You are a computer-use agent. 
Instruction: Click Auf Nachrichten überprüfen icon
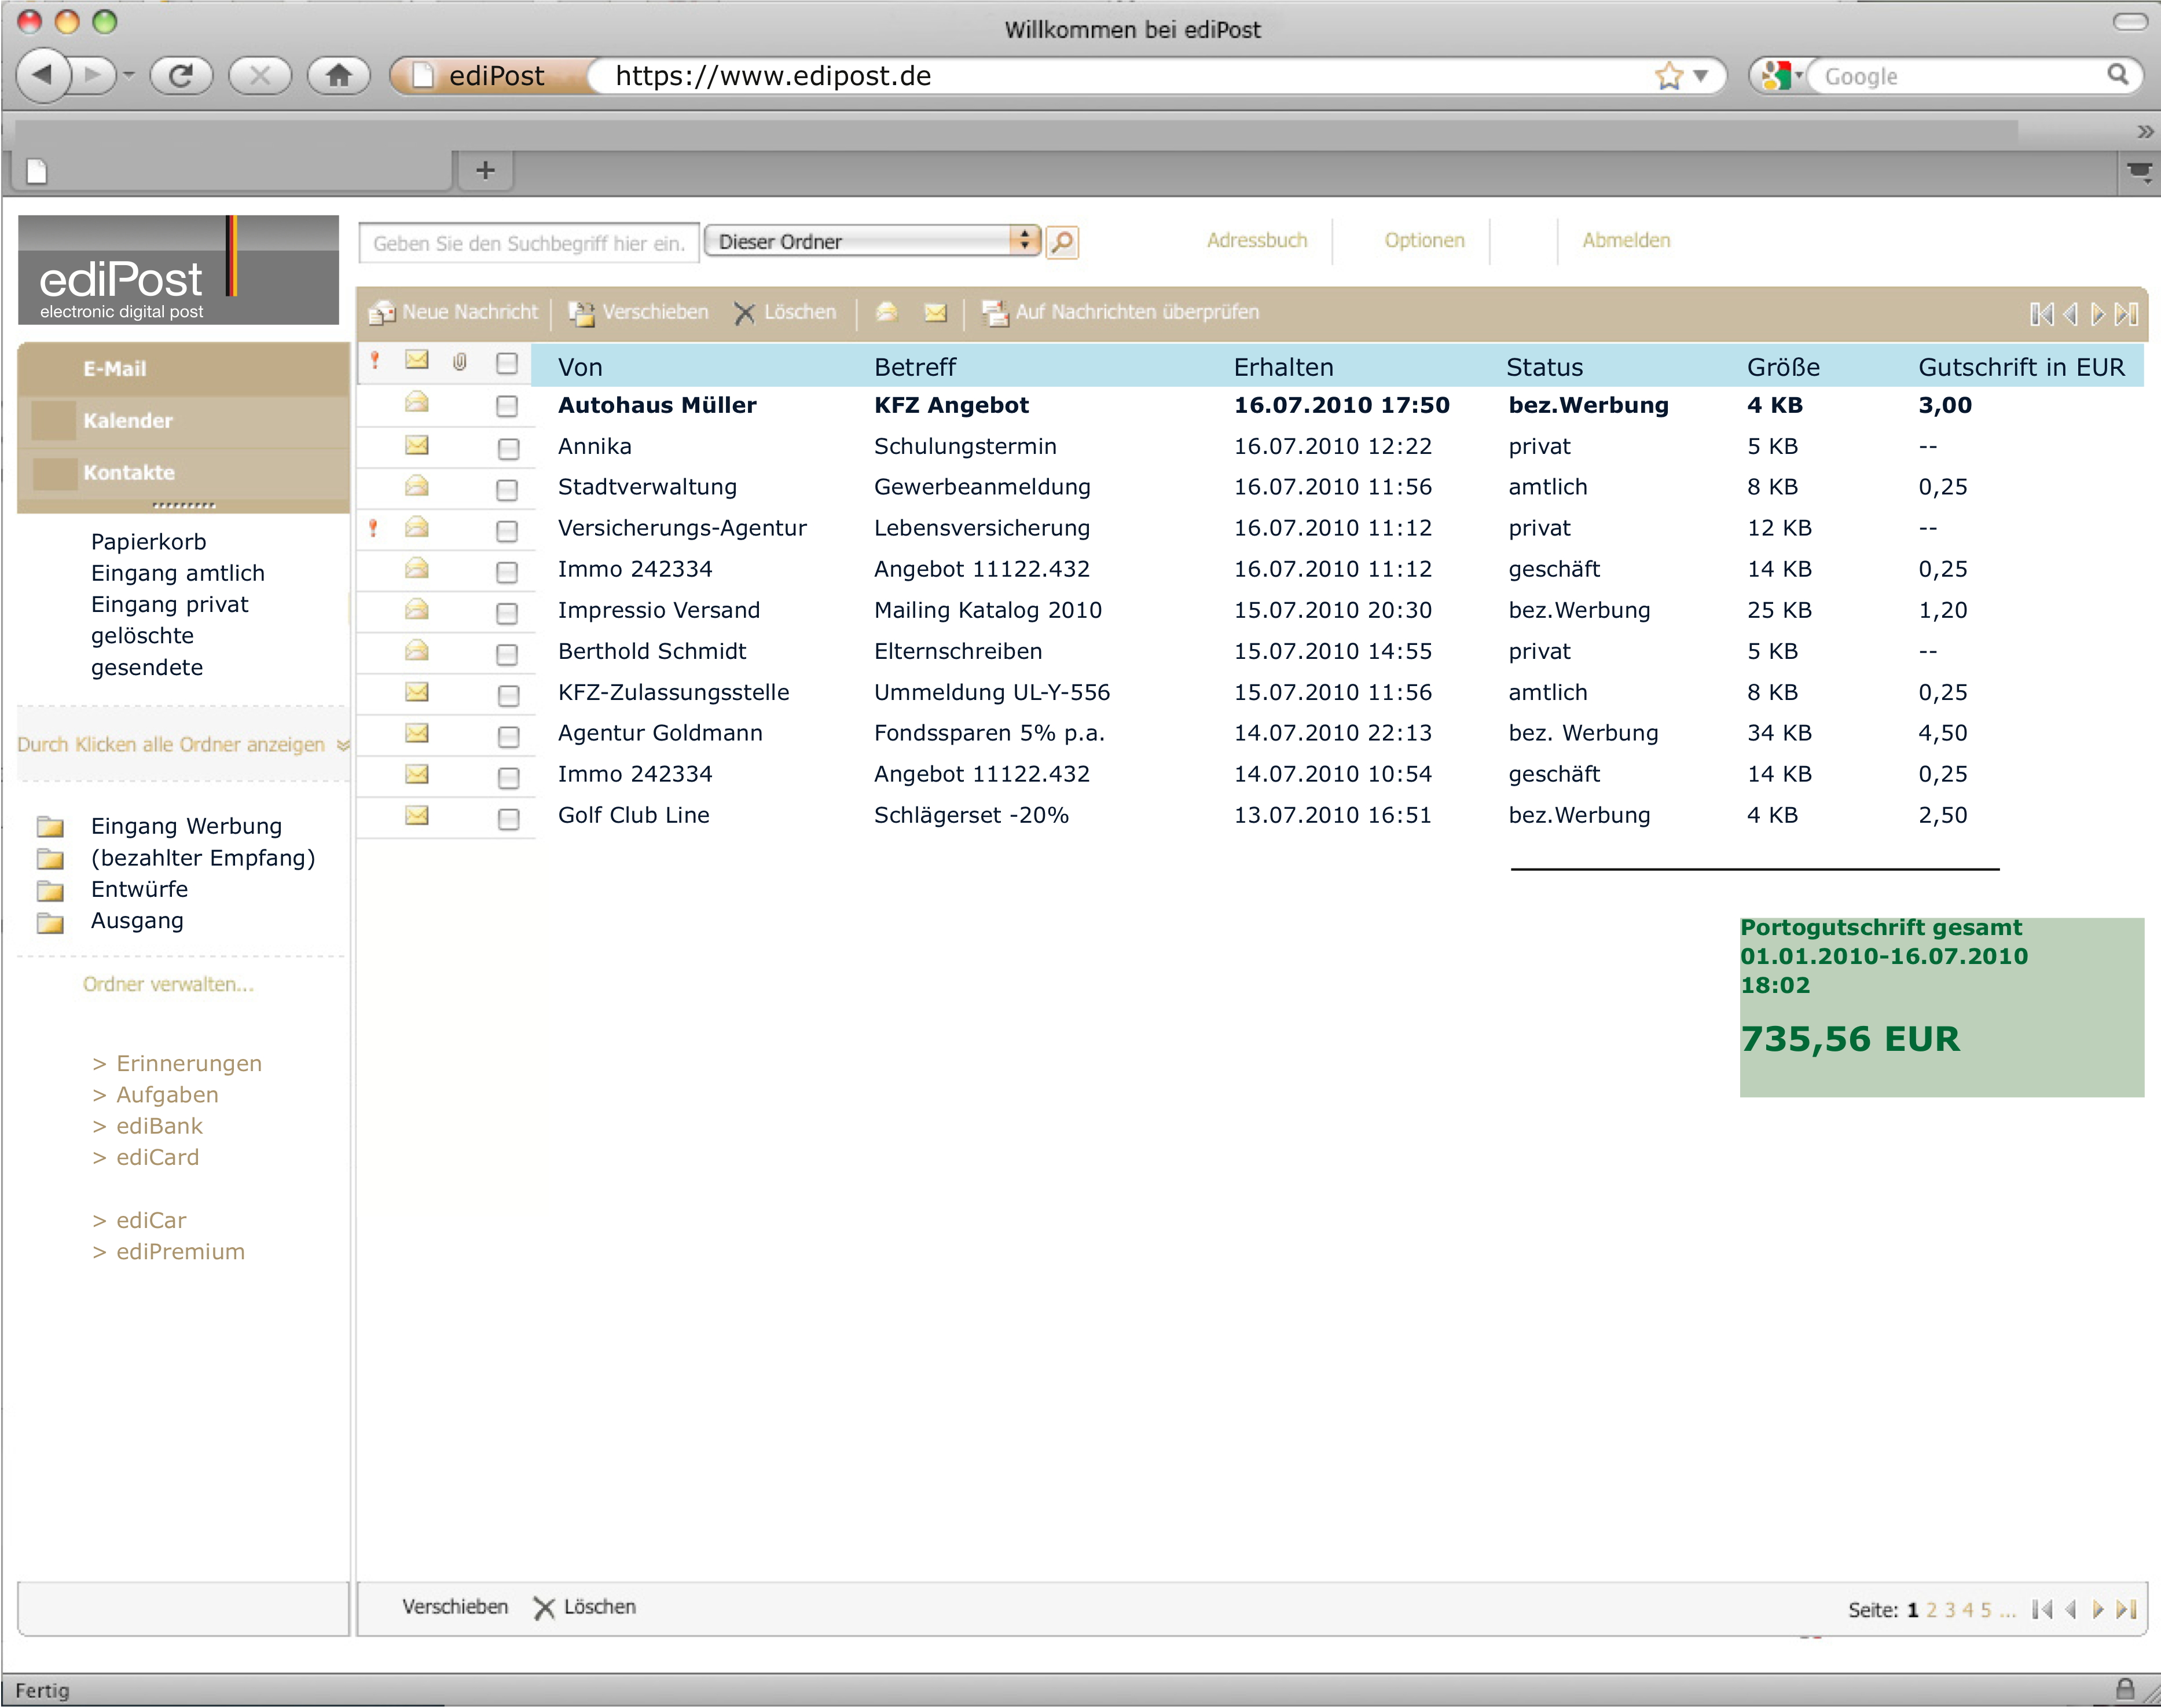pos(994,313)
